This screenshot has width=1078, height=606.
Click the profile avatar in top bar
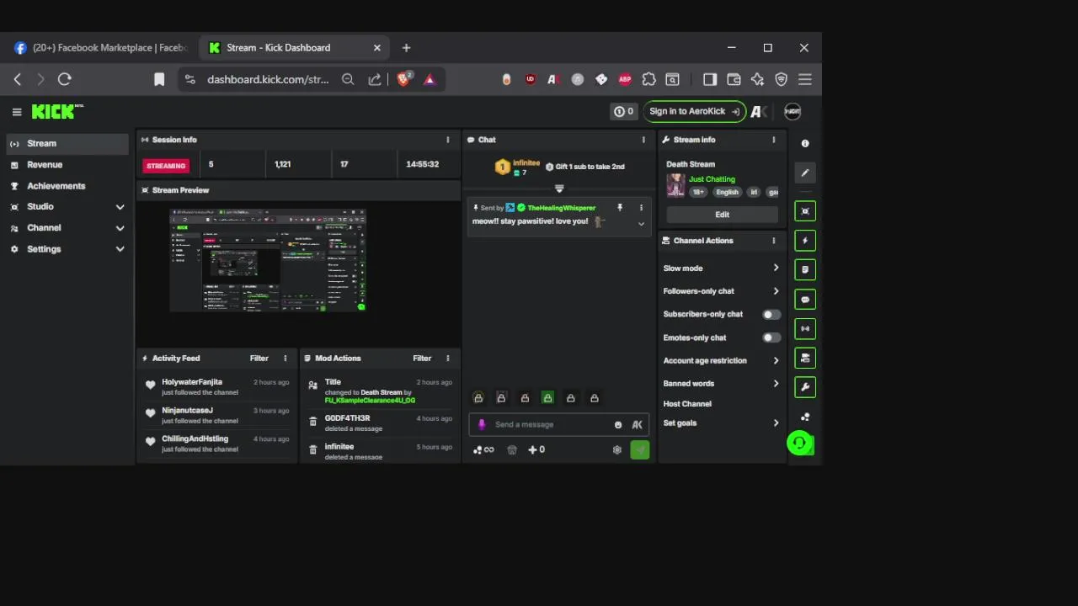(x=792, y=111)
